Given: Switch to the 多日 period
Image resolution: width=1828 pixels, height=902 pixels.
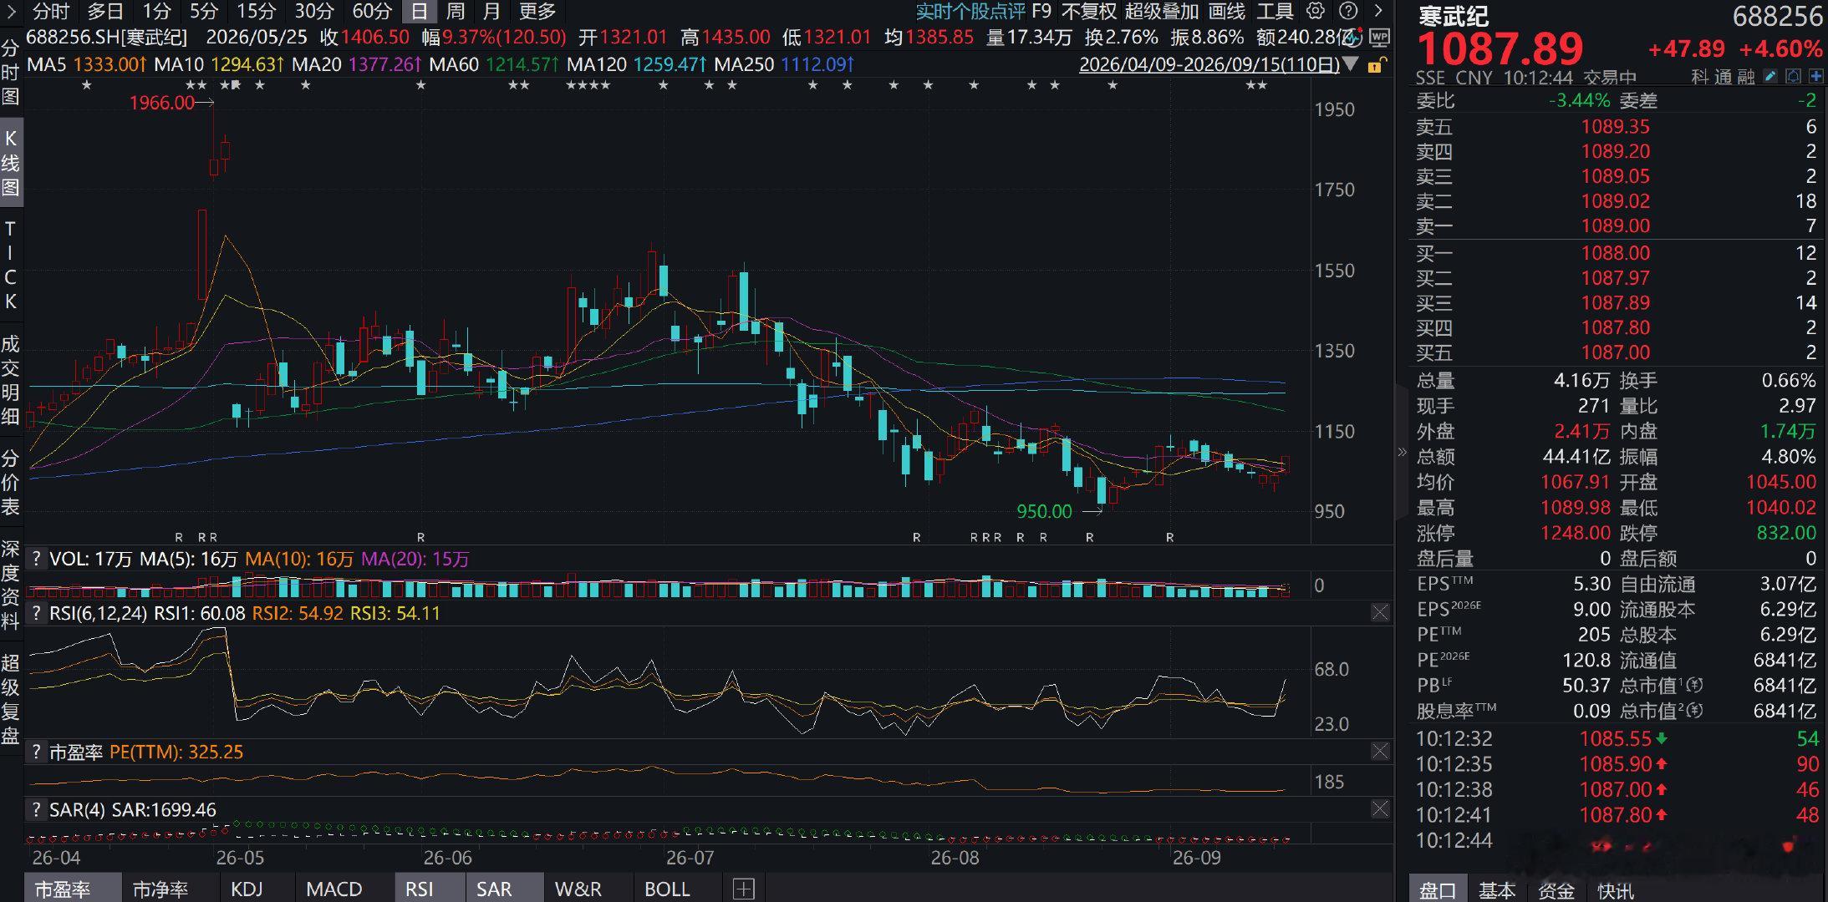Looking at the screenshot, I should [x=105, y=12].
